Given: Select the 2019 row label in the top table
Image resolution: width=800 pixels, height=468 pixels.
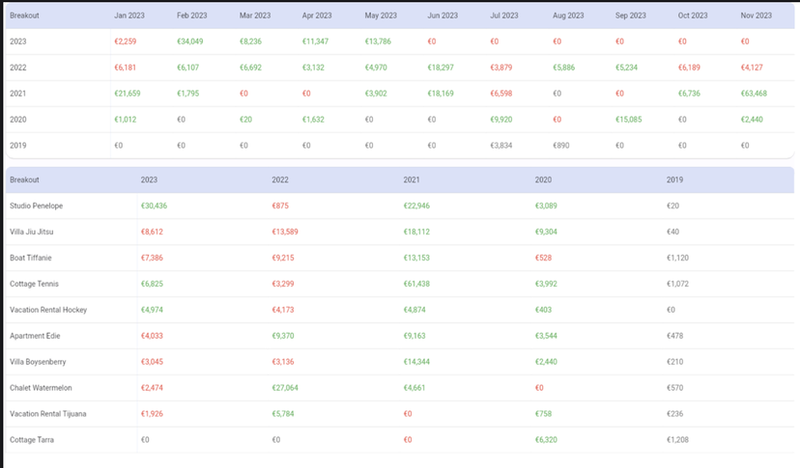Looking at the screenshot, I should coord(18,146).
